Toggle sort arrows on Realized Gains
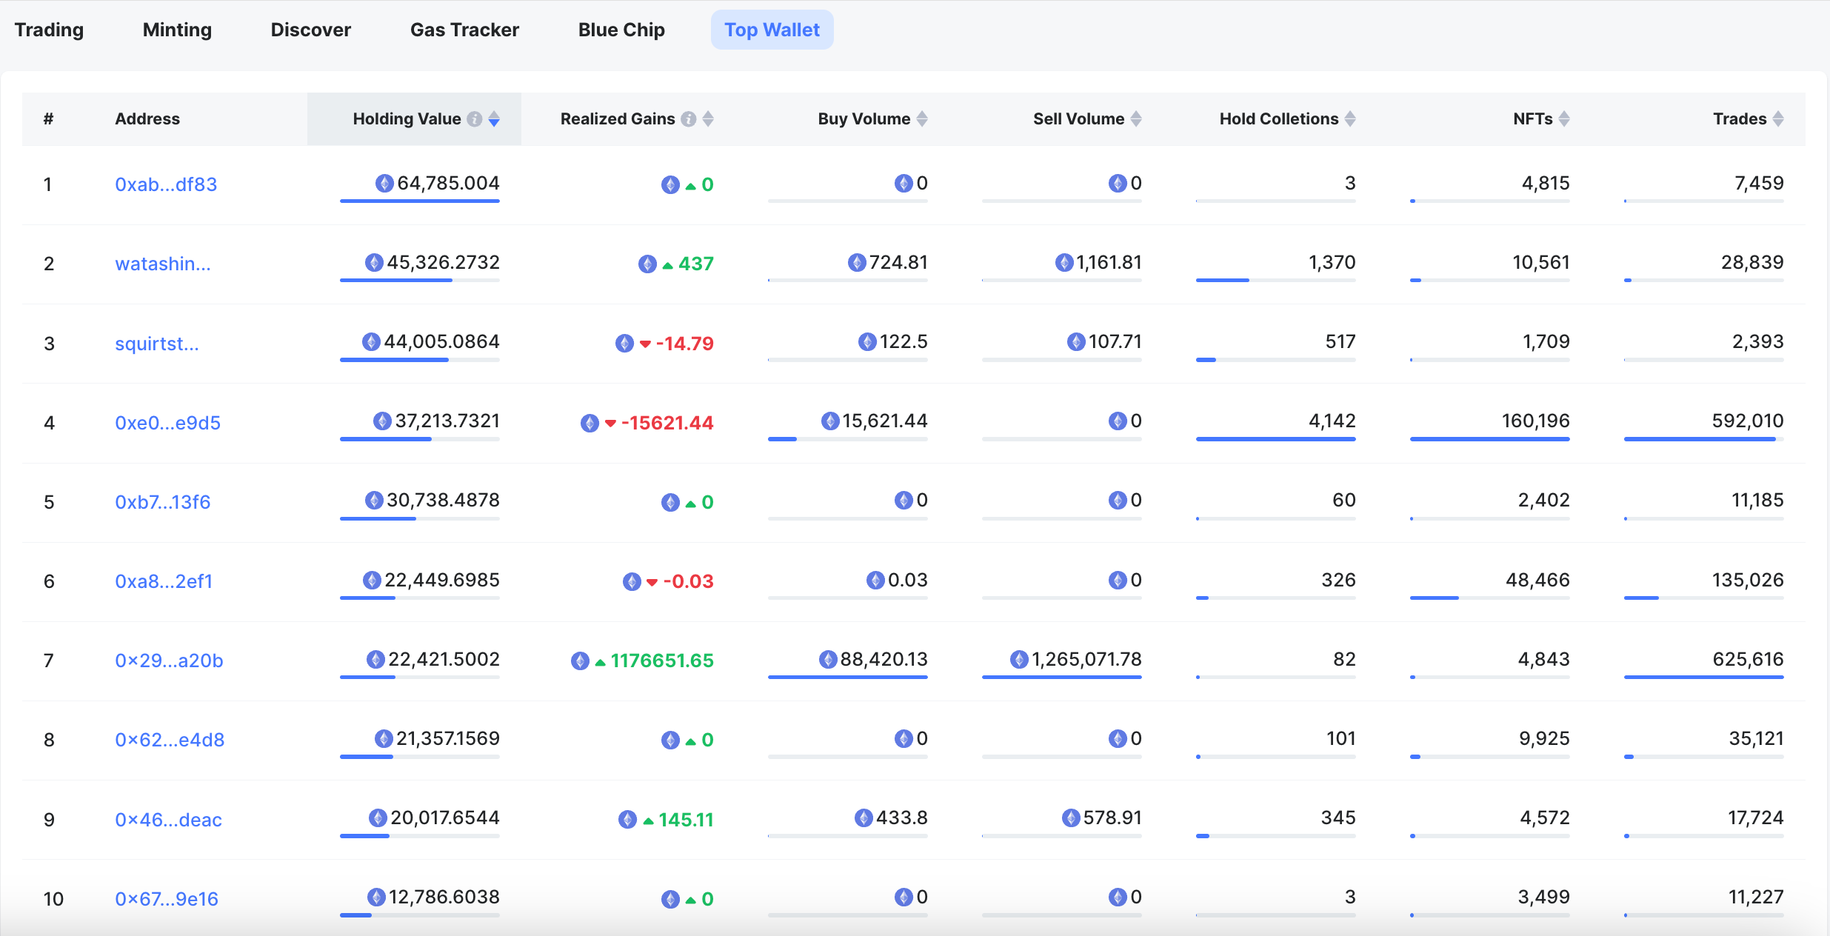This screenshot has width=1830, height=936. tap(708, 119)
